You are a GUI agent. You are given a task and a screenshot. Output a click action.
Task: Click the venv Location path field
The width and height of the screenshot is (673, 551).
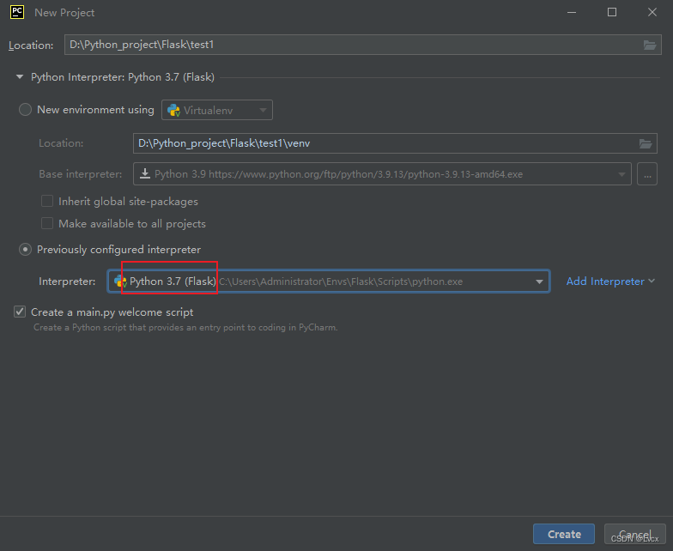[x=395, y=143]
